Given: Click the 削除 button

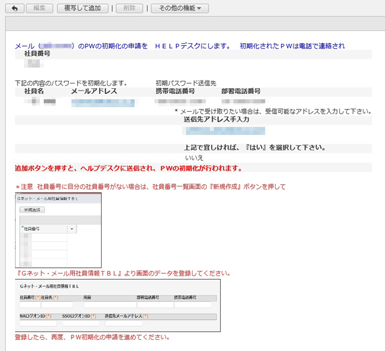Looking at the screenshot, I should coord(129,8).
